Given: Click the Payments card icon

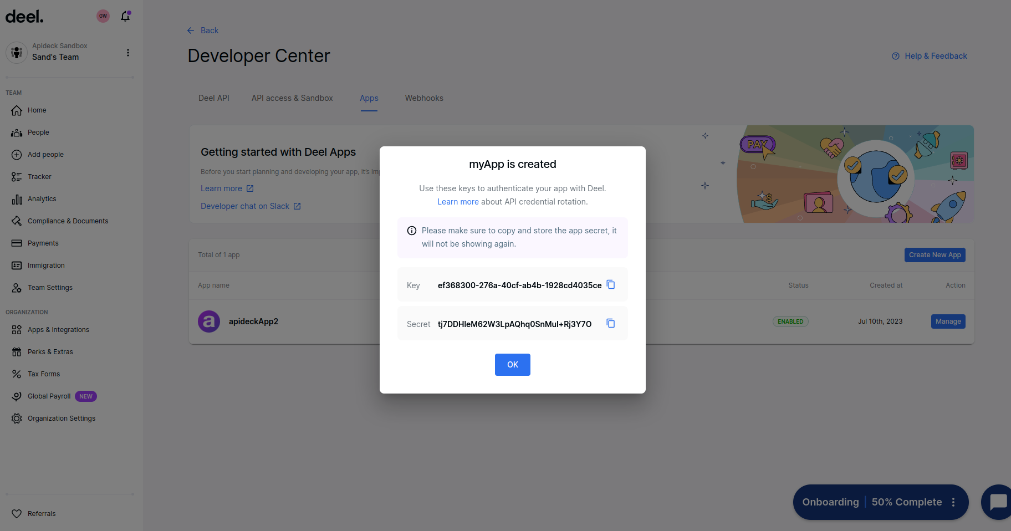Looking at the screenshot, I should [17, 243].
